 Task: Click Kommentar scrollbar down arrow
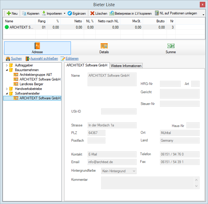(197, 186)
